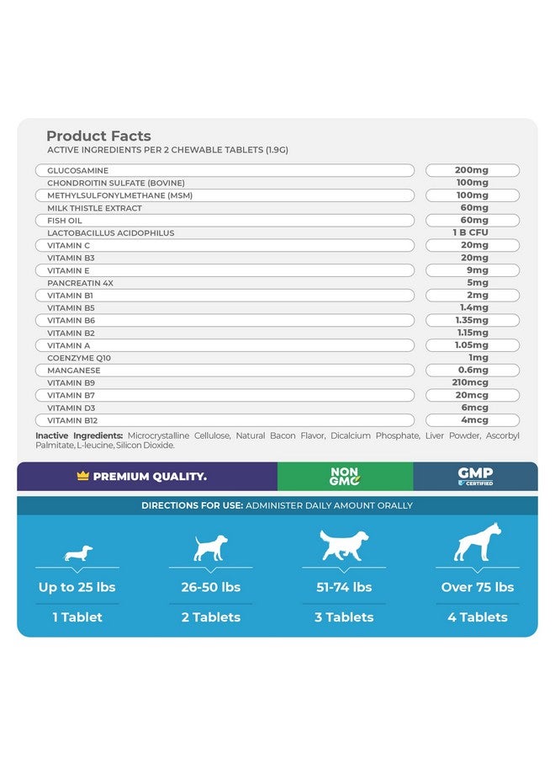
Task: Select the Fish Oil ingredient row
Action: pyautogui.click(x=225, y=221)
